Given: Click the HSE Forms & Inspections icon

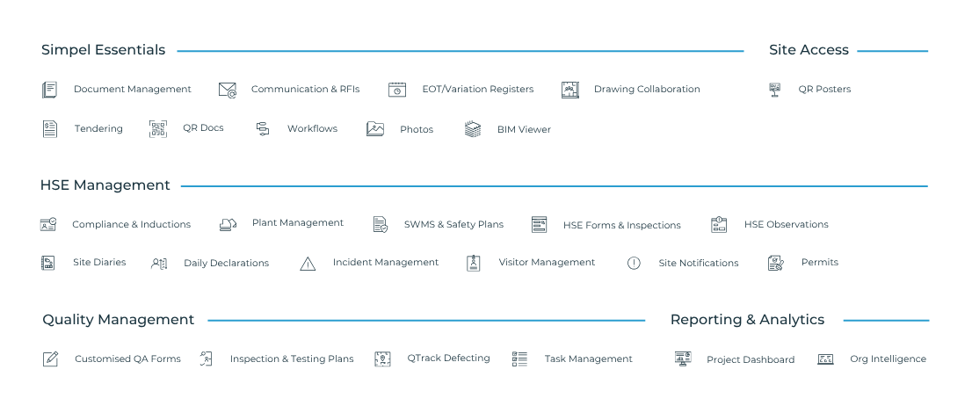Looking at the screenshot, I should (540, 224).
